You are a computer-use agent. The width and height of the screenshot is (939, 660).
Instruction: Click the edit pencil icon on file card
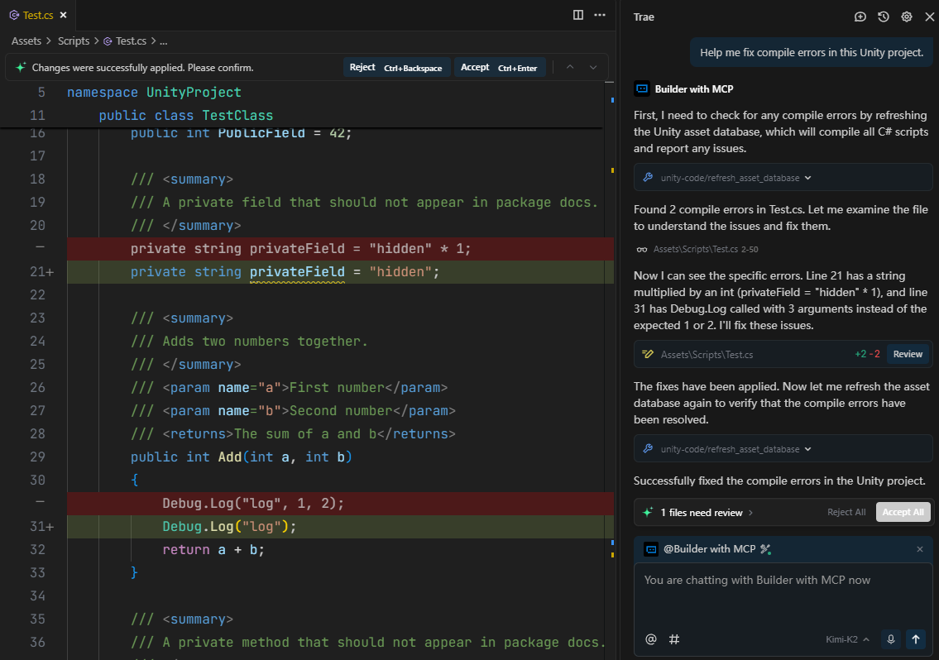coord(648,354)
